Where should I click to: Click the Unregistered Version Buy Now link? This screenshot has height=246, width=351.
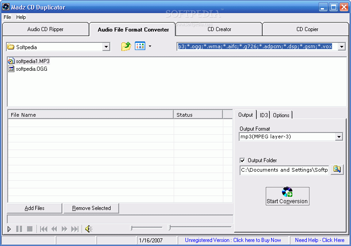(x=233, y=240)
